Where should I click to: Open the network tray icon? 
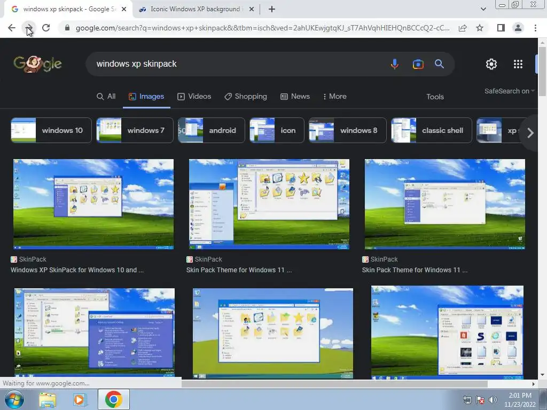[x=467, y=400]
